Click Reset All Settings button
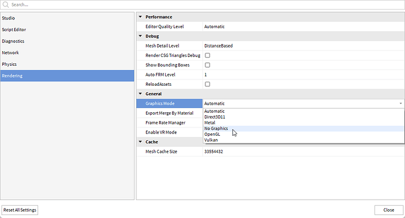The image size is (405, 218). click(20, 210)
